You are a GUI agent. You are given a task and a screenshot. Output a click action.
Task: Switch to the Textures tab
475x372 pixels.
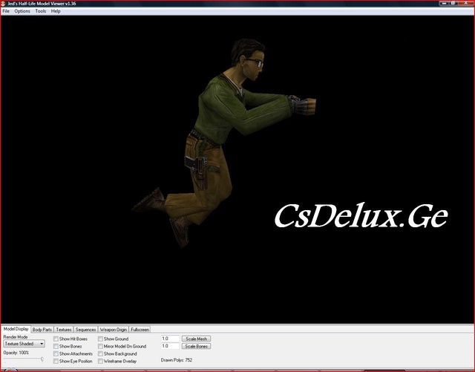[64, 329]
